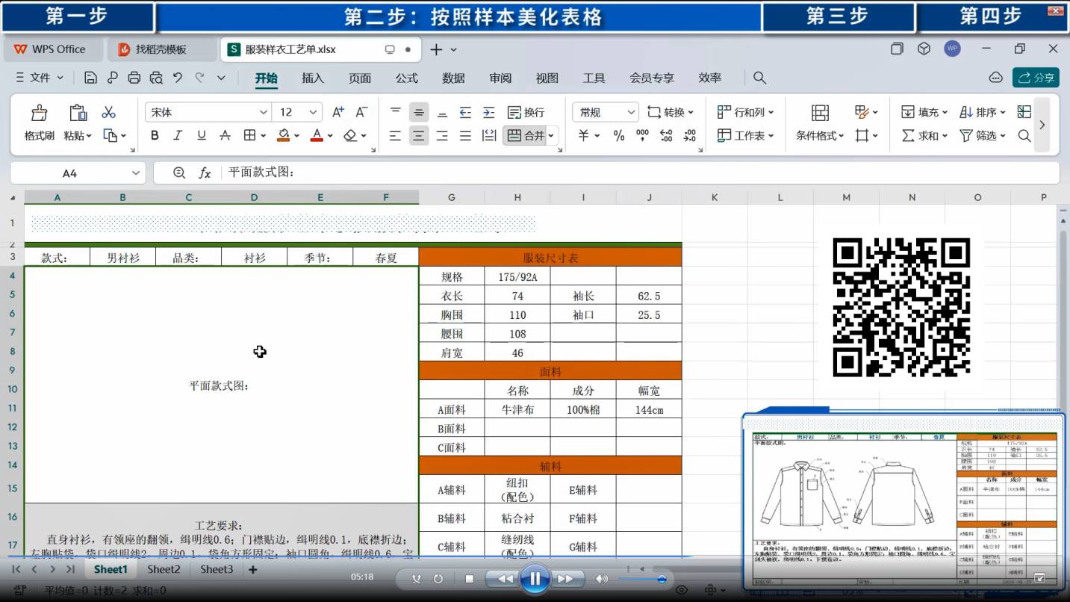This screenshot has height=602, width=1070.
Task: Expand the number format dropdown (常规)
Action: [631, 112]
